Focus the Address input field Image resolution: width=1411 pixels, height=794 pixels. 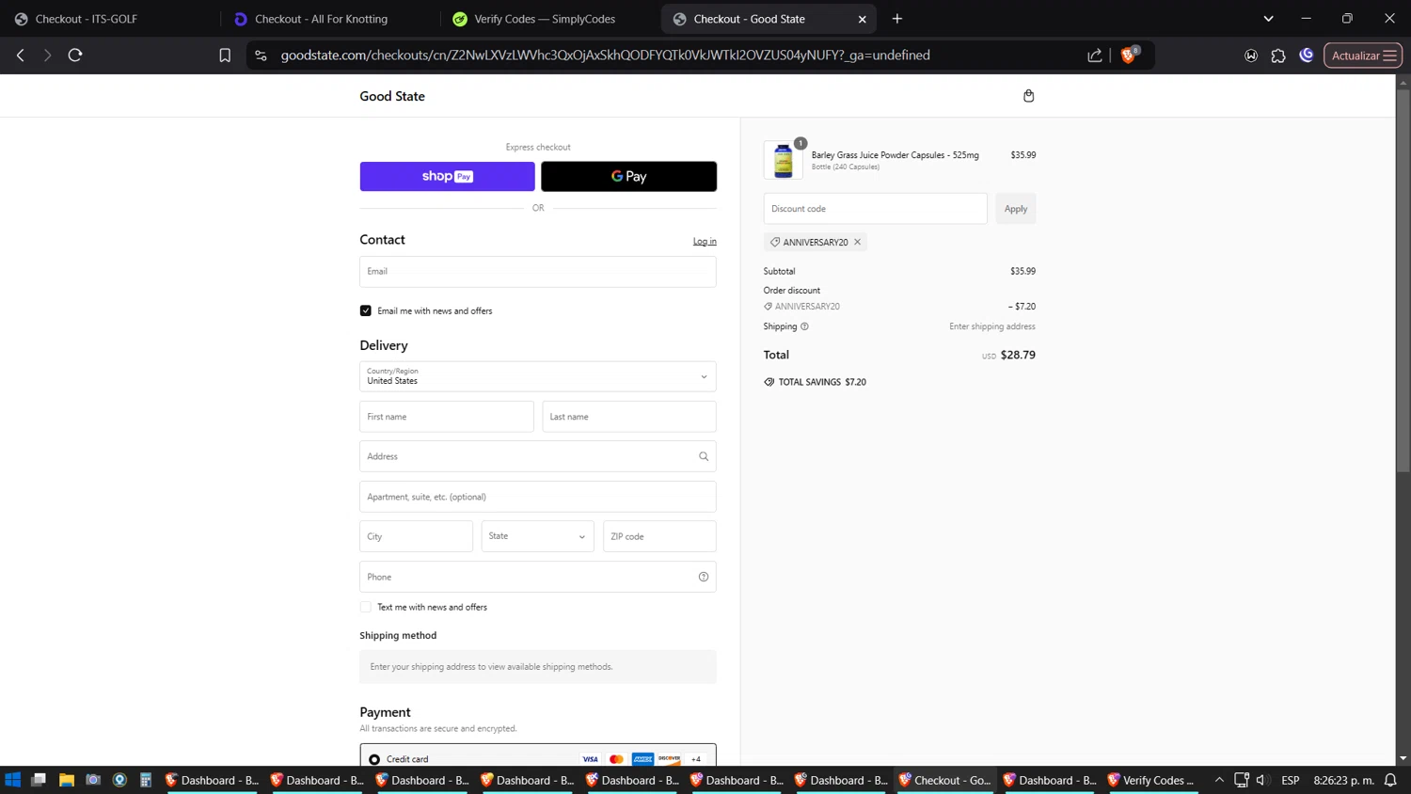click(538, 456)
